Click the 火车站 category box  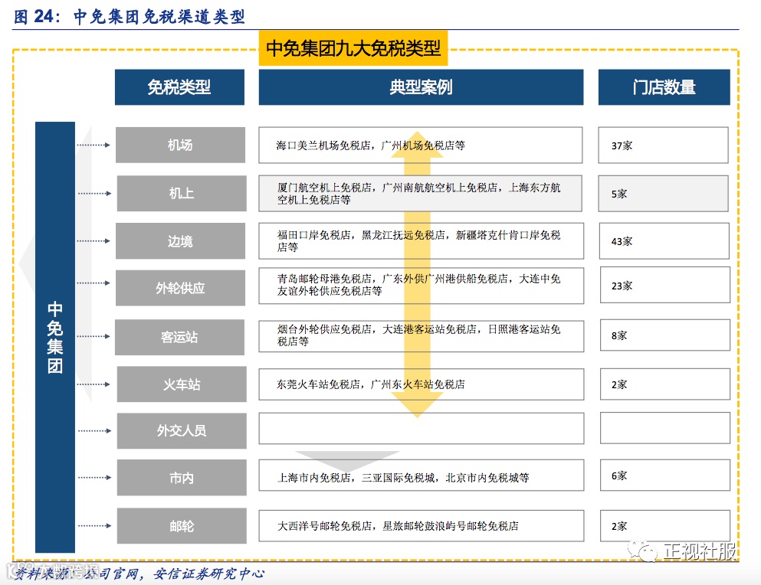(181, 384)
